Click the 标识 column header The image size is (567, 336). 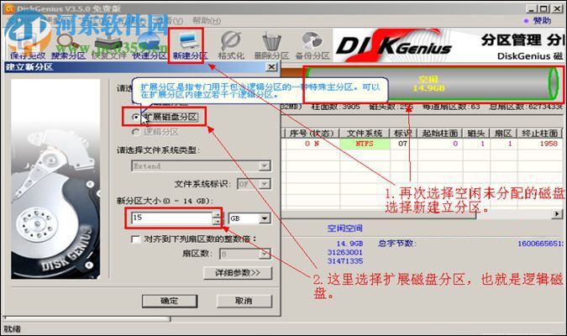tap(403, 134)
